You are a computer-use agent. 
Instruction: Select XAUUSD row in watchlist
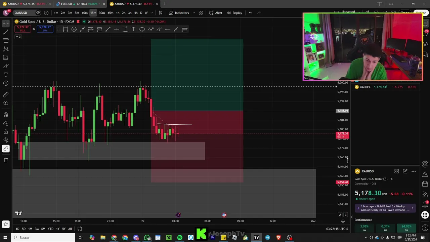click(x=386, y=87)
